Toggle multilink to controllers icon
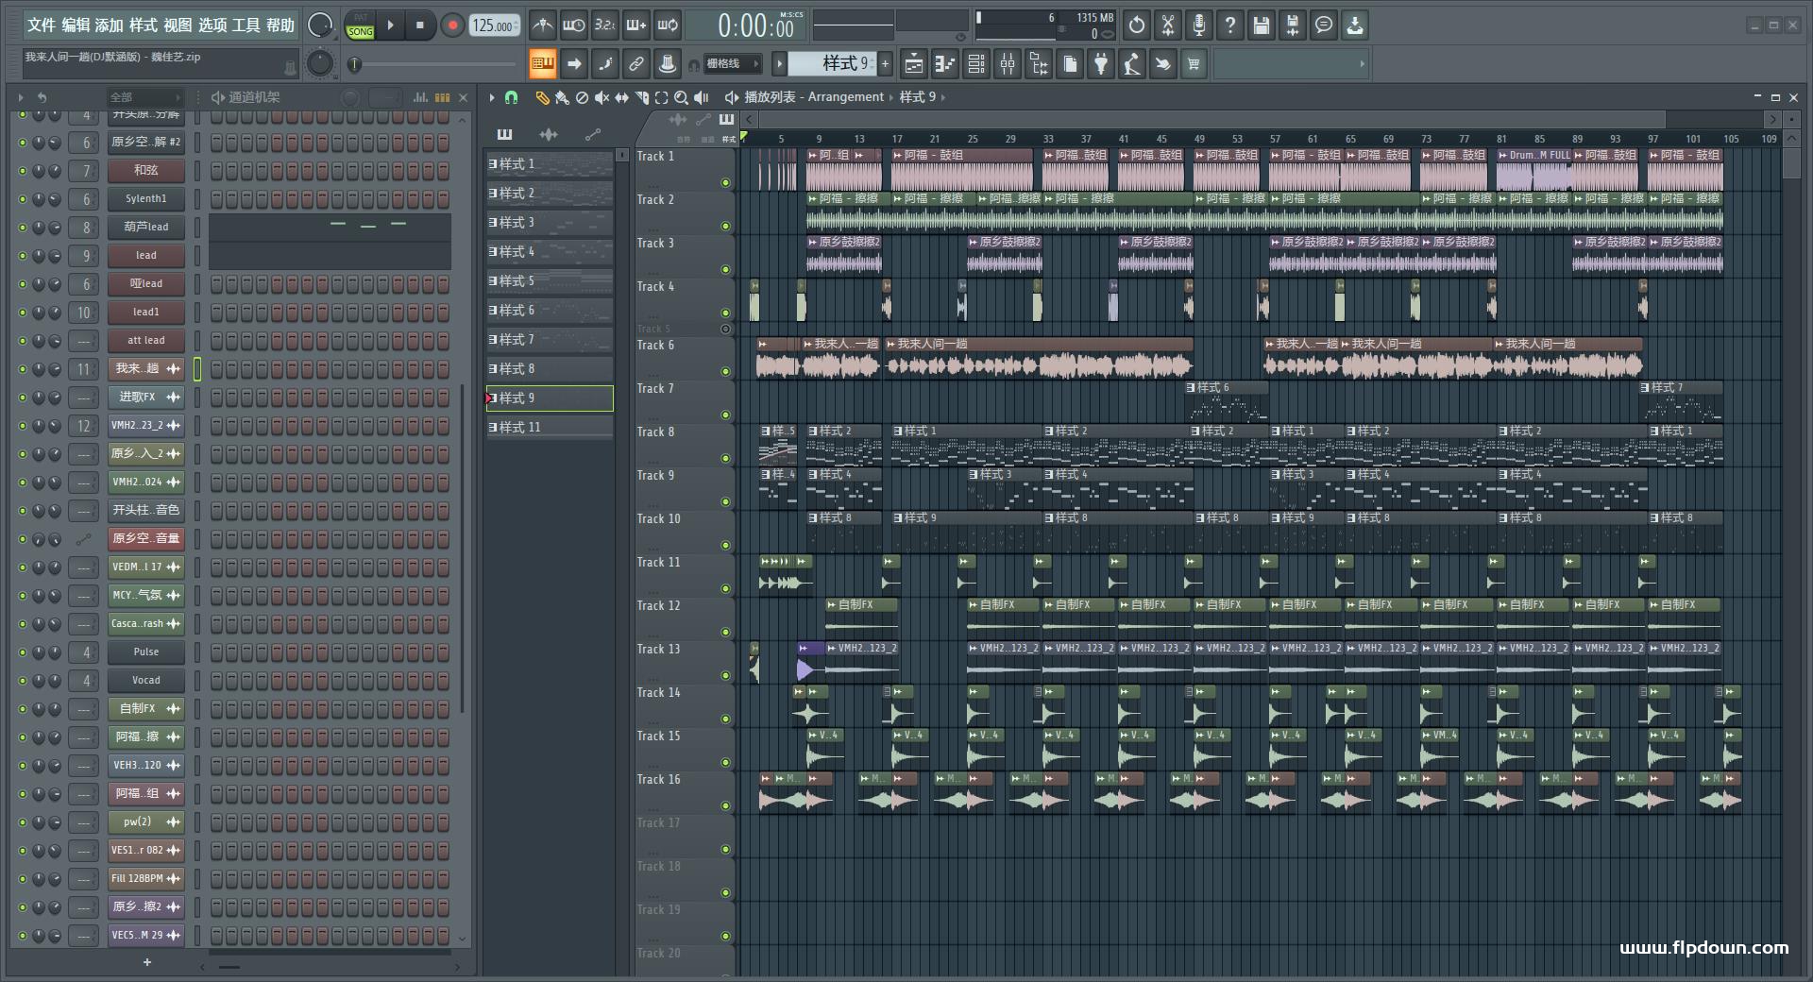This screenshot has width=1813, height=982. coord(635,64)
